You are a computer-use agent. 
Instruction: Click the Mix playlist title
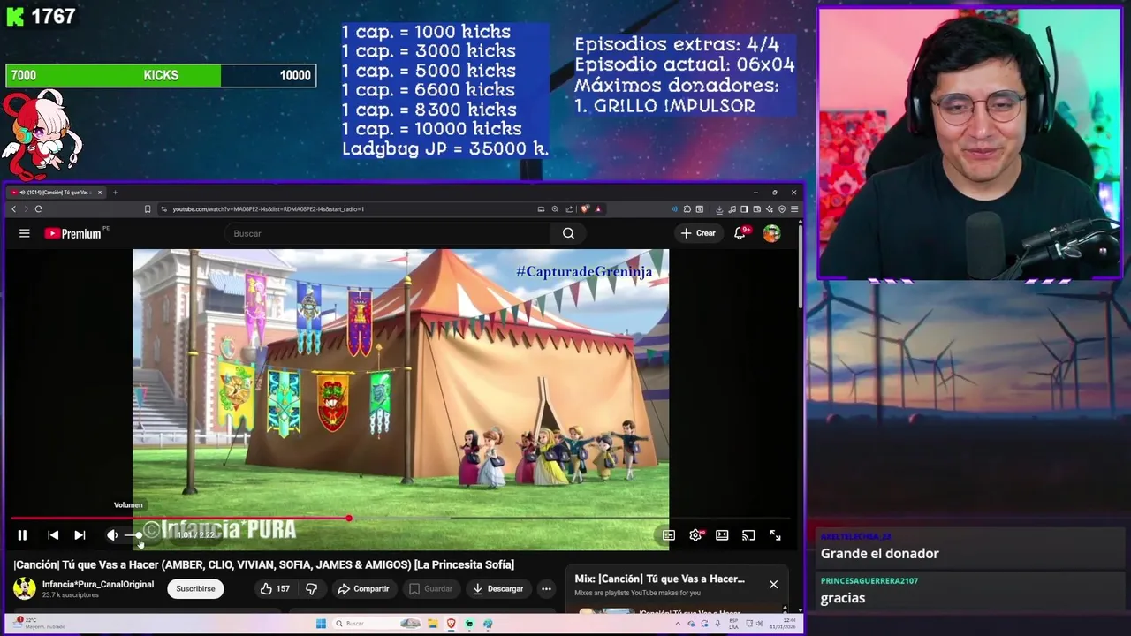pos(659,579)
